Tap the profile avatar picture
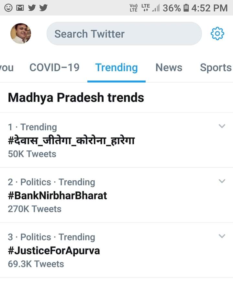This screenshot has height=282, width=233. pos(21,33)
